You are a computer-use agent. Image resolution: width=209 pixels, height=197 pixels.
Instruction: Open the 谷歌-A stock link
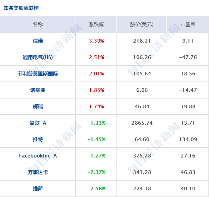pyautogui.click(x=38, y=123)
